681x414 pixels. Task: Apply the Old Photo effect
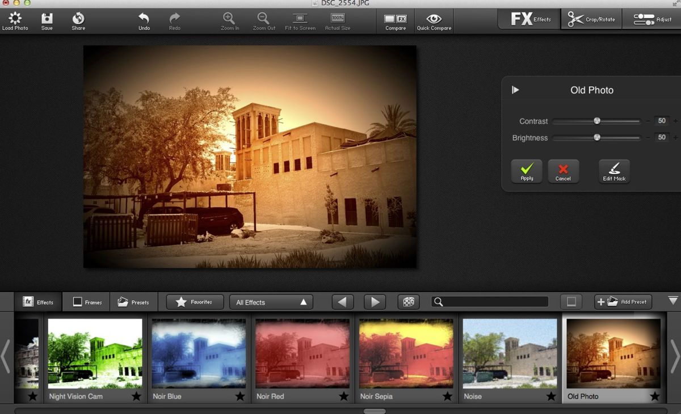[527, 171]
